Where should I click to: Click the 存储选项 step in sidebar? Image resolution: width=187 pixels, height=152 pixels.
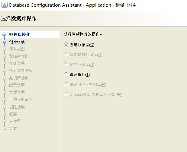17,63
